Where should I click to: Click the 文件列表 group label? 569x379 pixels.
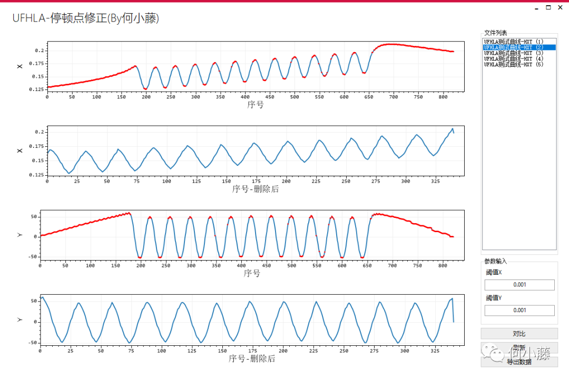coord(496,33)
